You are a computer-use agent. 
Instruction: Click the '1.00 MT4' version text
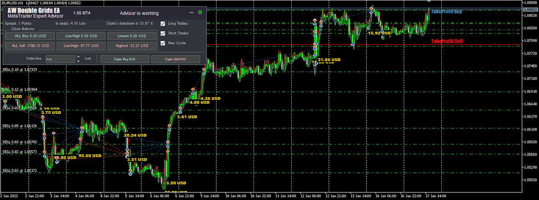click(82, 13)
